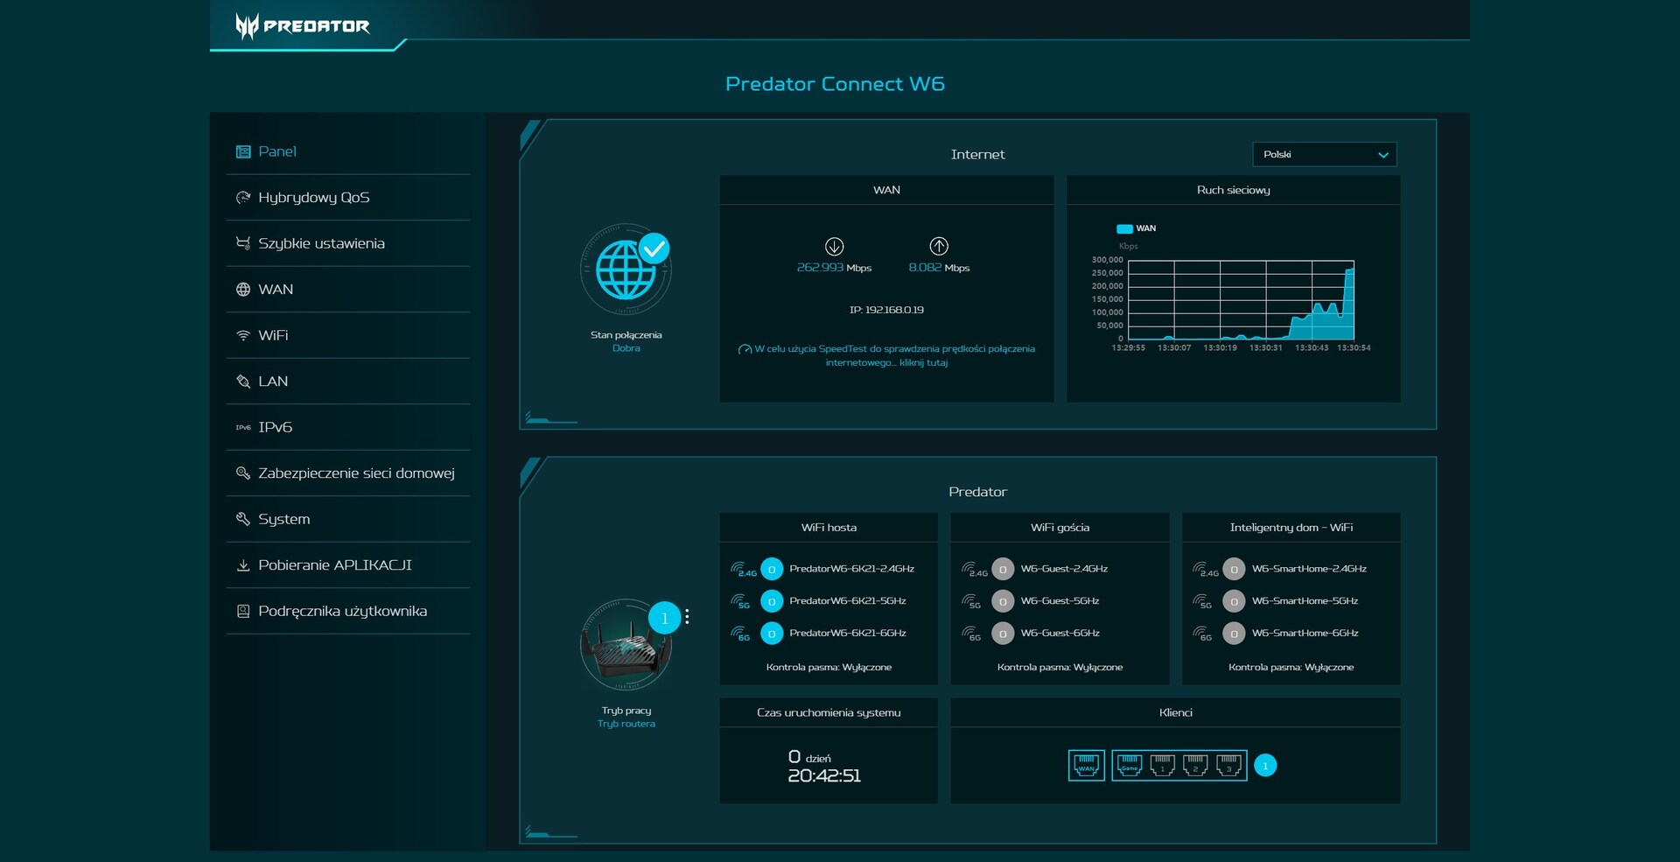Click the 5G WiFi signal icon under WiFi gościa
Viewport: 1680px width, 862px height.
[x=972, y=601]
